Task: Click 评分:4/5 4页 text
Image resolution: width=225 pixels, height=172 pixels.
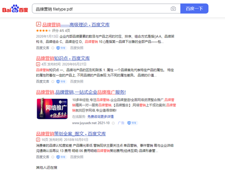Action: (61, 30)
